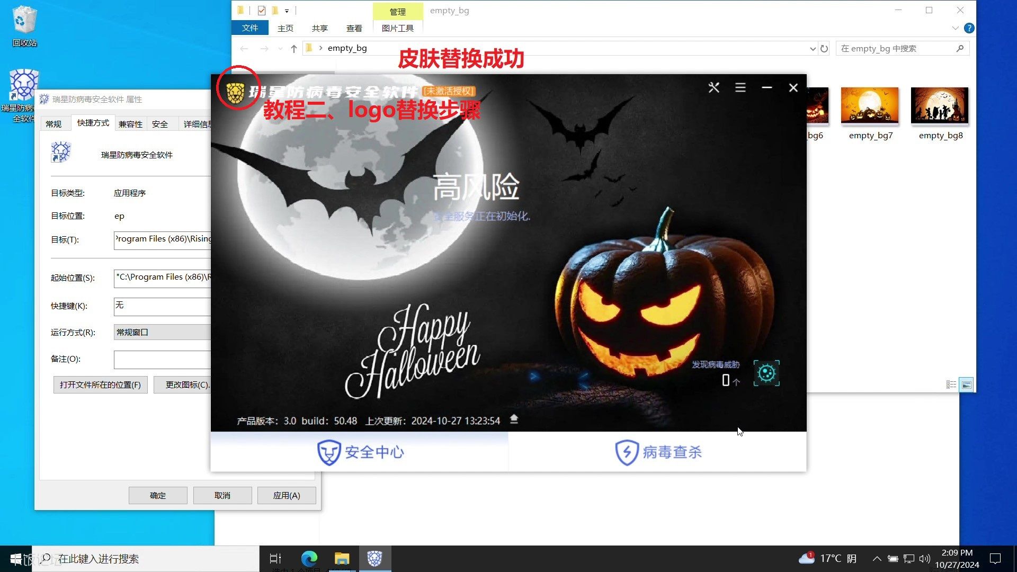Switch Explorer to large icons view
This screenshot has height=572, width=1017.
click(967, 385)
